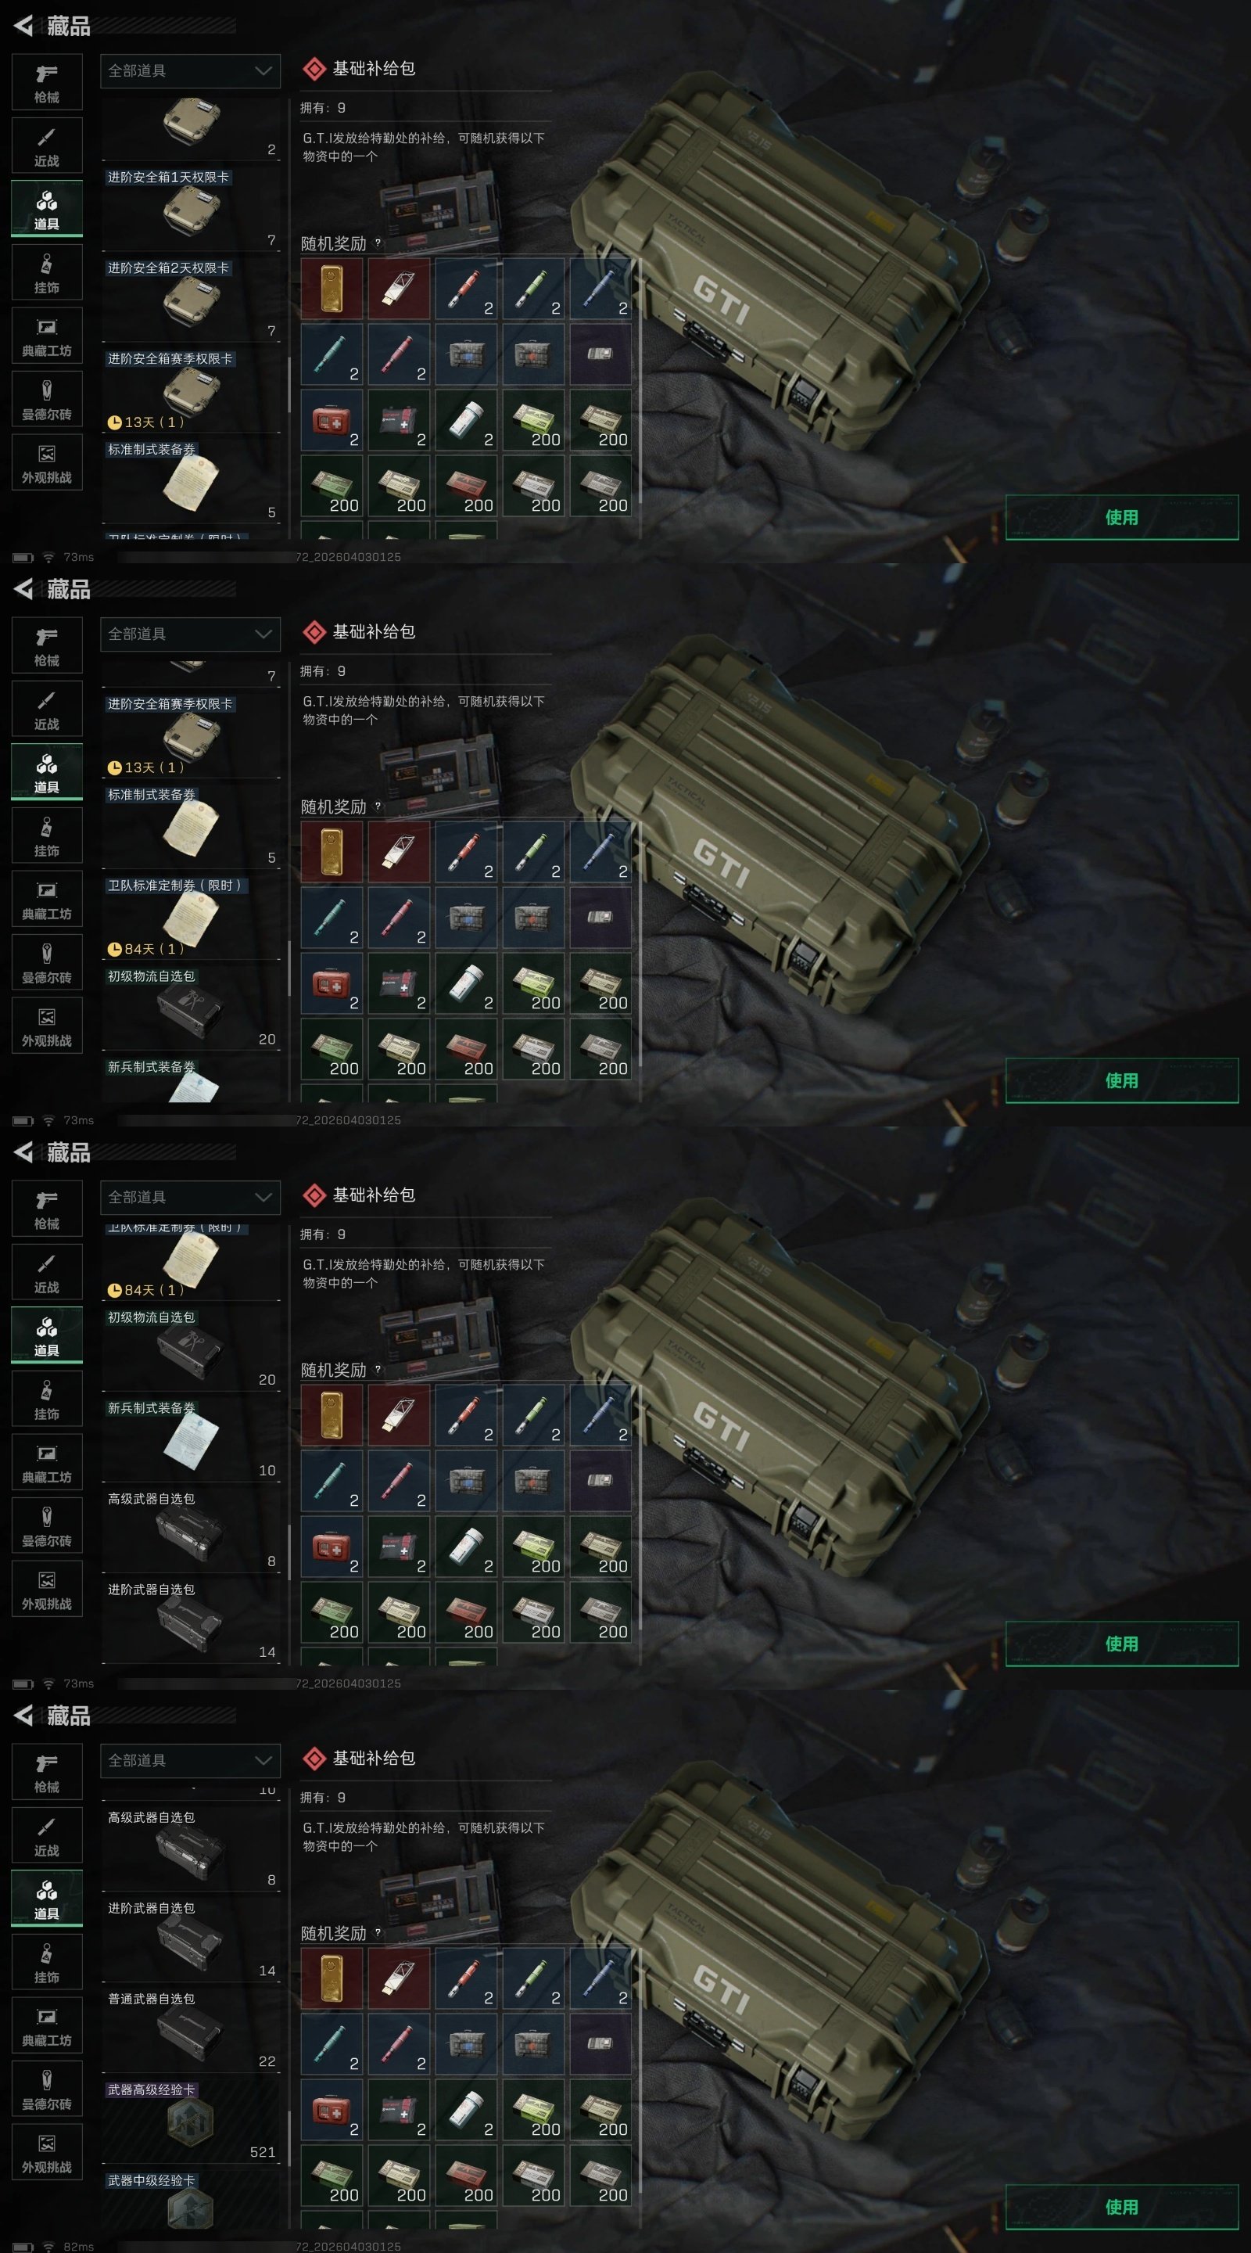Click the Wi-Fi icon beside 82ms
This screenshot has width=1251, height=2253.
tap(49, 2246)
